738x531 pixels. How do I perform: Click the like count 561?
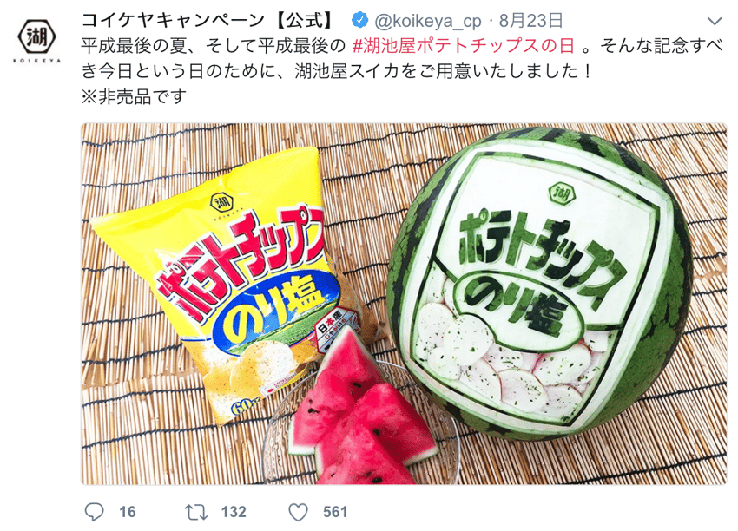[x=336, y=512]
